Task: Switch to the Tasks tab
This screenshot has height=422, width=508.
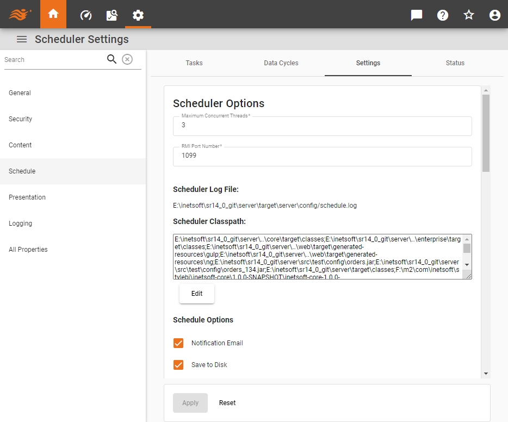Action: click(x=194, y=63)
